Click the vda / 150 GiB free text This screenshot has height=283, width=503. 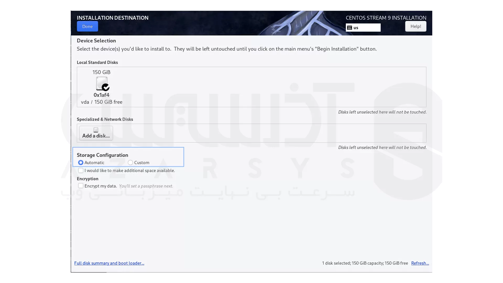click(x=102, y=102)
